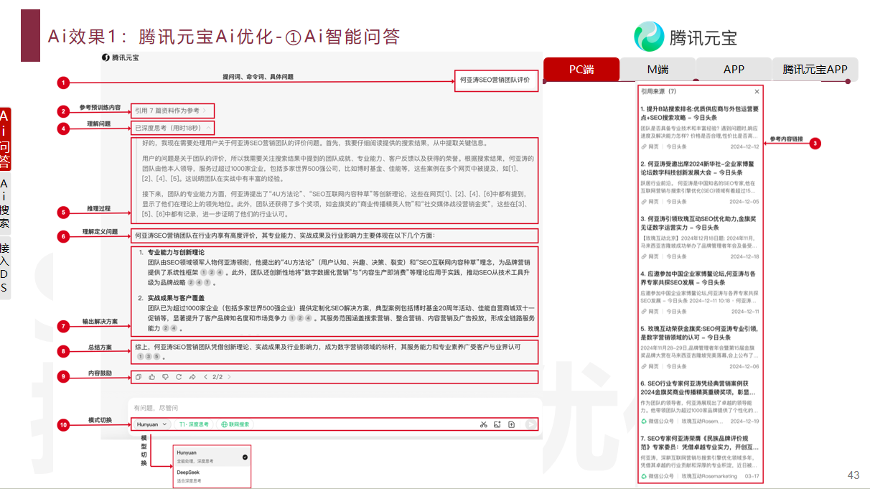The width and height of the screenshot is (870, 489).
Task: Click the 引用来源 (7) panel title
Action: pos(659,92)
